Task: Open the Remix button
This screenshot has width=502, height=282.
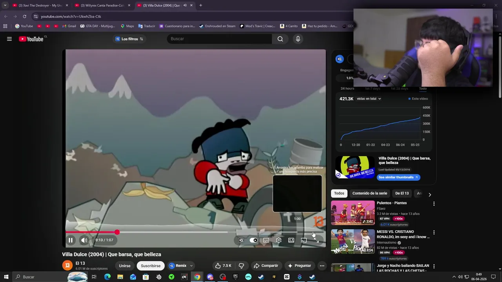Action: (x=178, y=266)
